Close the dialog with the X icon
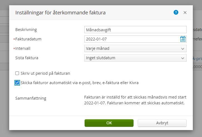 click(185, 12)
